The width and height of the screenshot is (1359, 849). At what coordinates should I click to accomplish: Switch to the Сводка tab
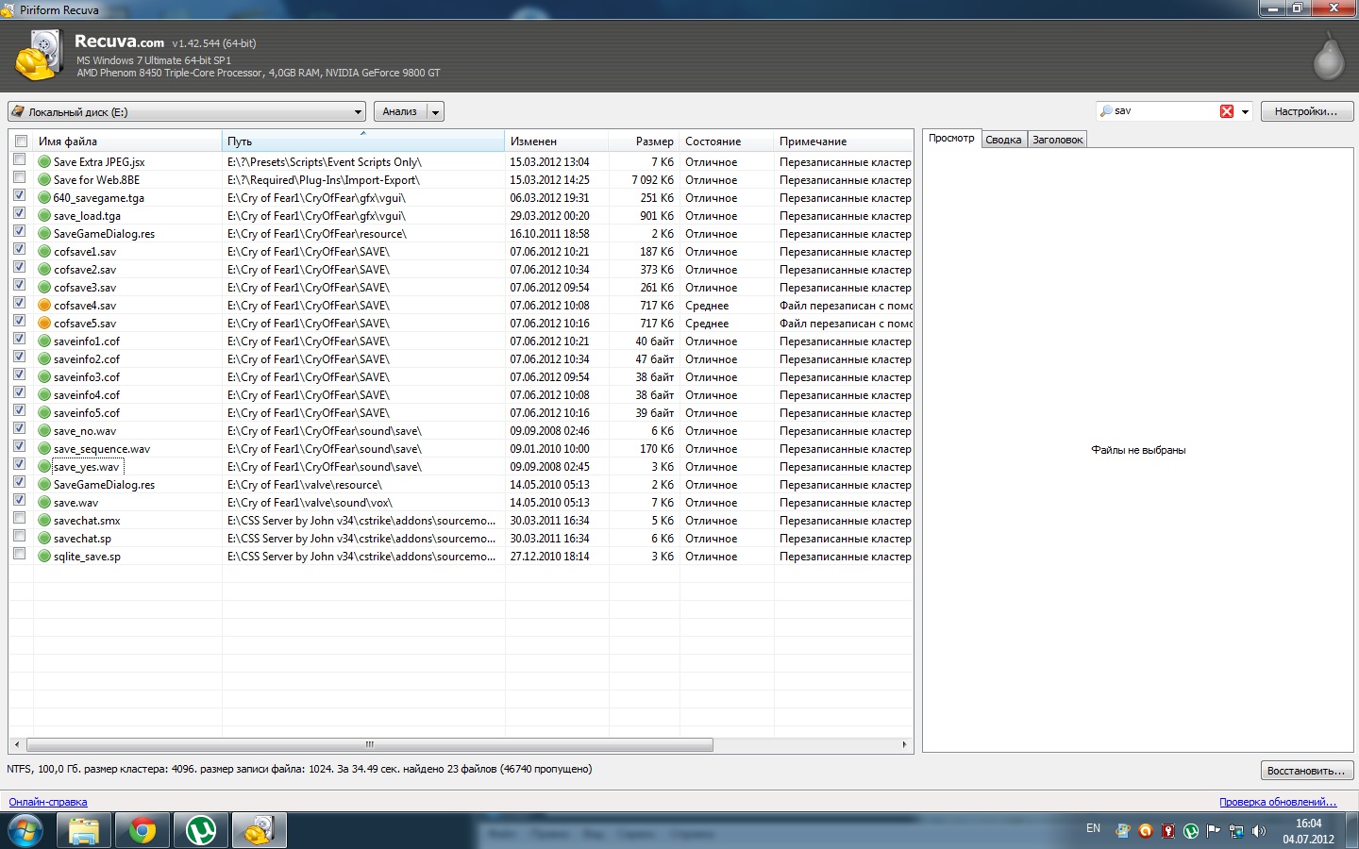coord(1003,140)
